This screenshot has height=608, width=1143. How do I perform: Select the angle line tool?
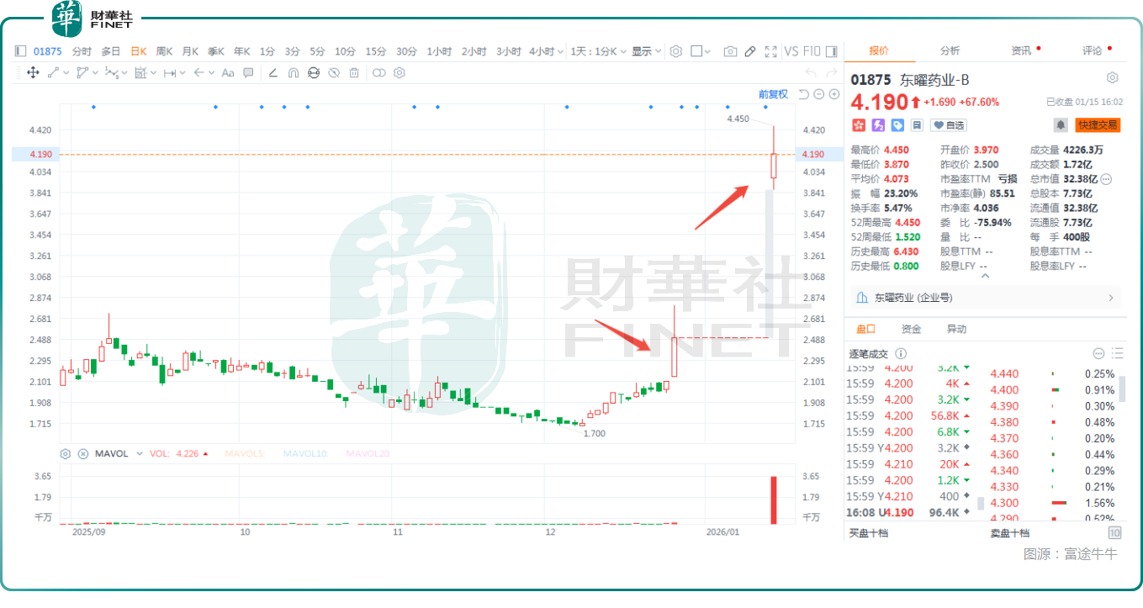pos(273,73)
